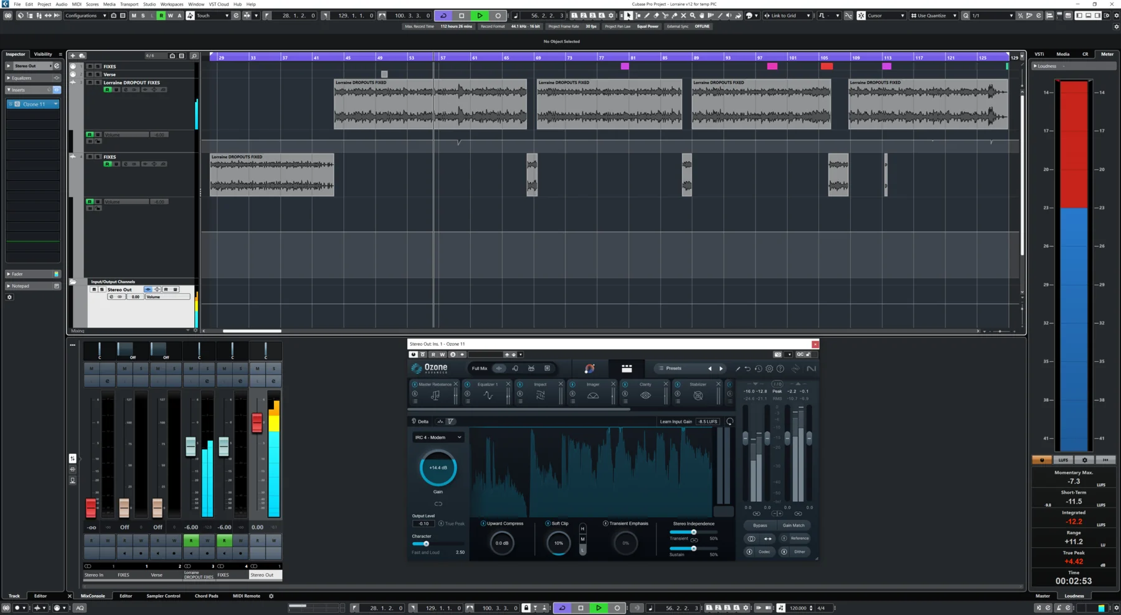This screenshot has width=1121, height=615.
Task: Open the Ozone Imager module
Action: (593, 392)
